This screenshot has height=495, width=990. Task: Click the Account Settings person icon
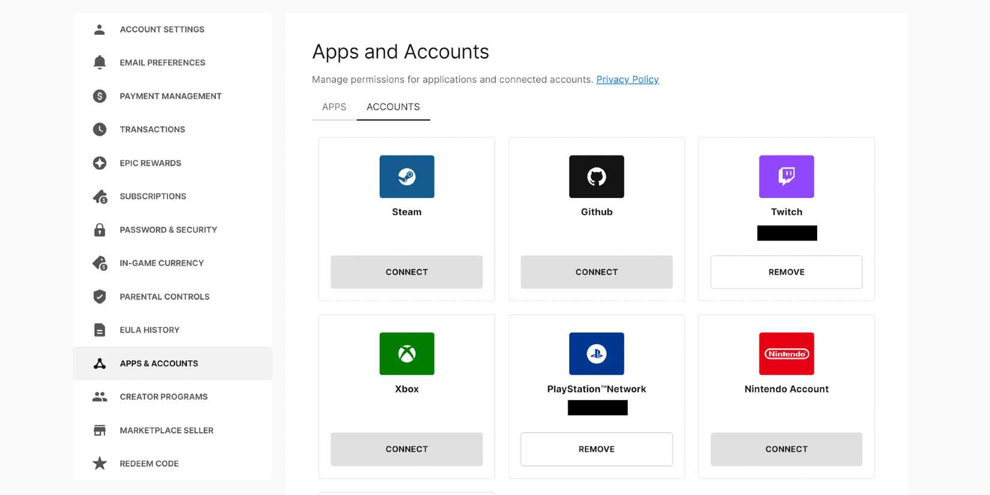(x=100, y=29)
